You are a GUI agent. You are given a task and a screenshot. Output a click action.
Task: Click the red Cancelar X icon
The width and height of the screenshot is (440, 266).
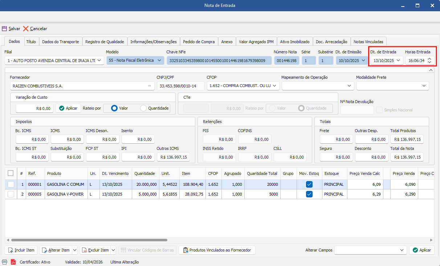coord(26,29)
